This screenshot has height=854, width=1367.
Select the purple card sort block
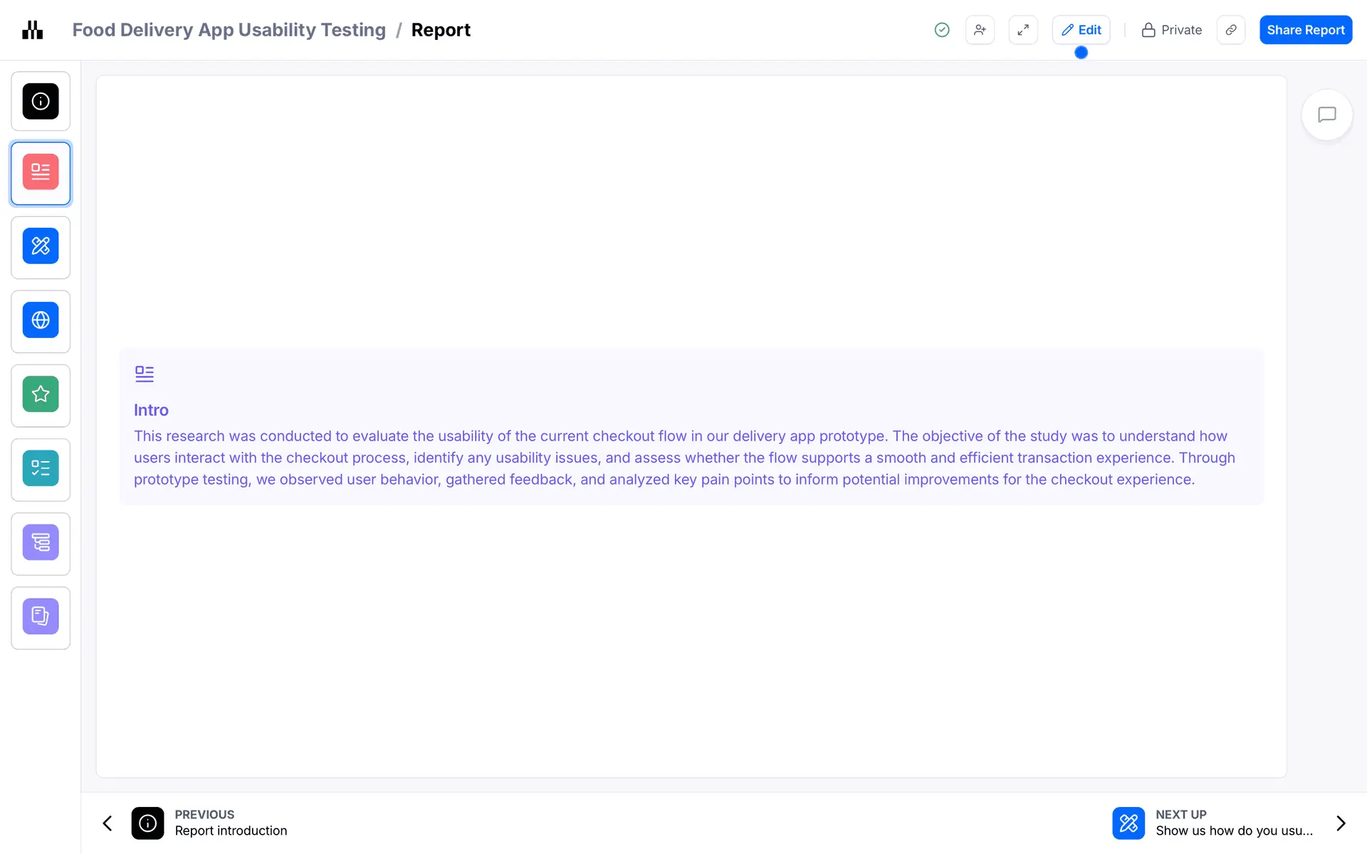tap(41, 616)
